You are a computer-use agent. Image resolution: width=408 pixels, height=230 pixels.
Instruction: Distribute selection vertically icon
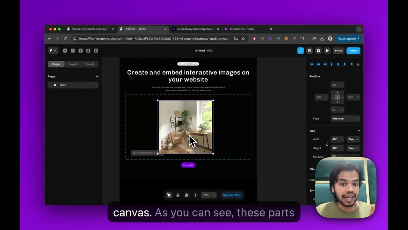click(x=358, y=64)
